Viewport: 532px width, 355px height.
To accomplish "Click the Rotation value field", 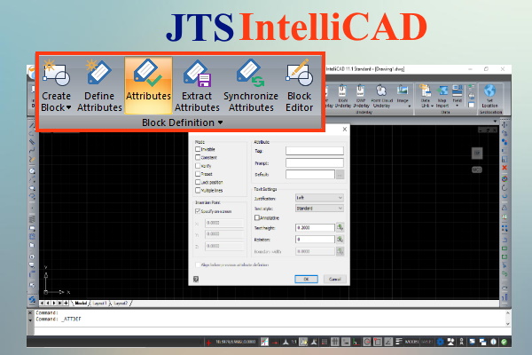I will 315,240.
